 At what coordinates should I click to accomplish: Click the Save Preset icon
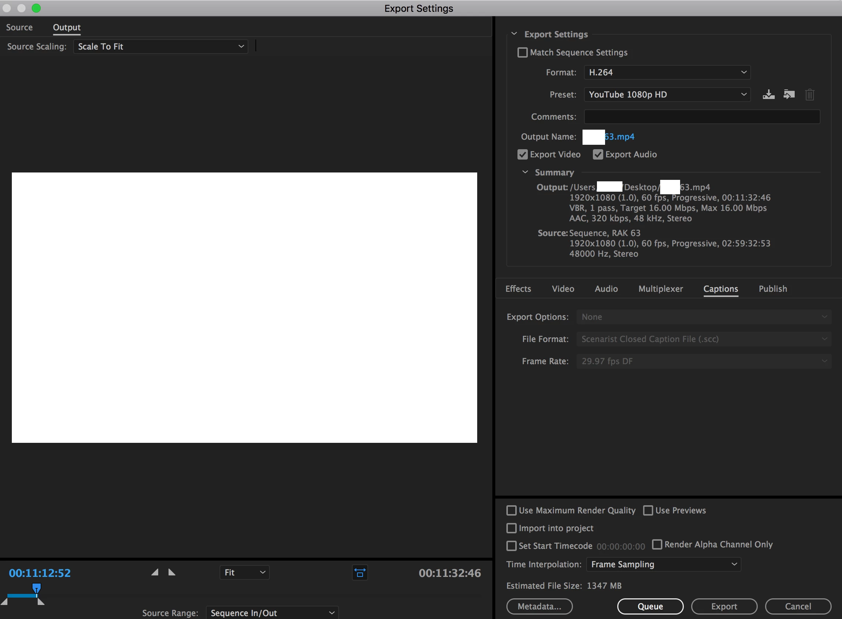768,95
